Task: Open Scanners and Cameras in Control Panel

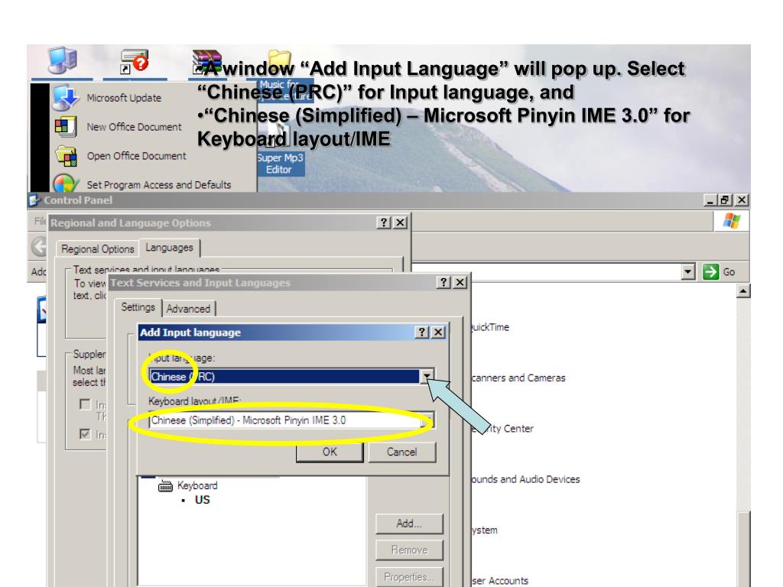Action: [x=518, y=378]
